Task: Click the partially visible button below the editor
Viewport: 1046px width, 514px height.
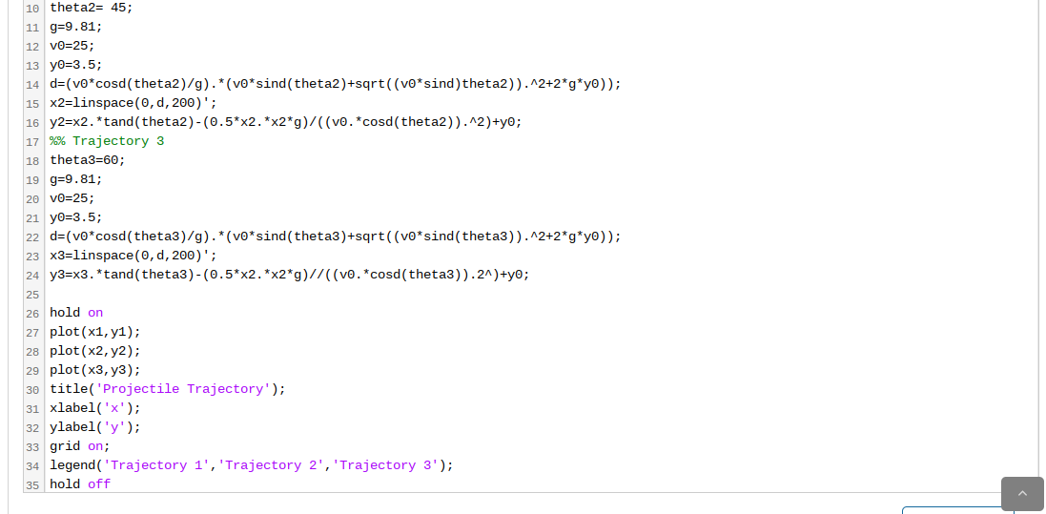Action: pyautogui.click(x=958, y=510)
